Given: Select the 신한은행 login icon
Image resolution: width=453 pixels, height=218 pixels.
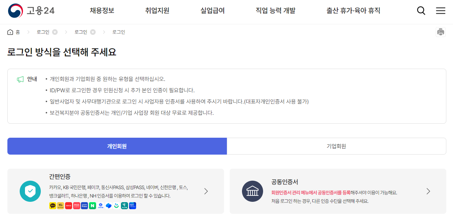Looking at the screenshot, I should (100, 205).
